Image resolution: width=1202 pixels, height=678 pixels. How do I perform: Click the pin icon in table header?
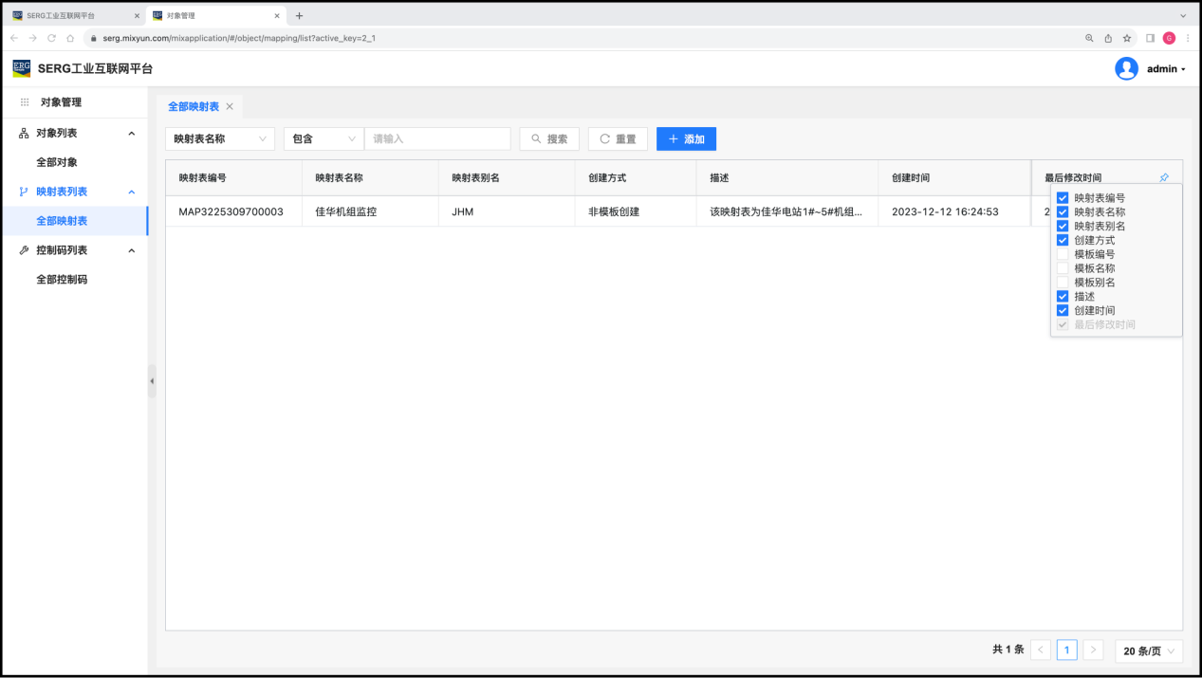[x=1164, y=177]
